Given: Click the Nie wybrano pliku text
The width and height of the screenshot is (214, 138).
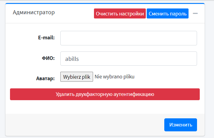Looking at the screenshot, I should [114, 77].
